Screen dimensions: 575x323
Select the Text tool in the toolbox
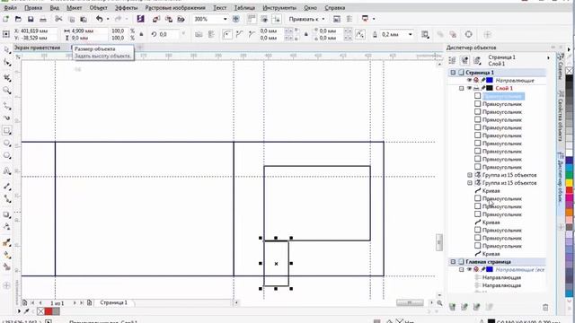tap(6, 171)
